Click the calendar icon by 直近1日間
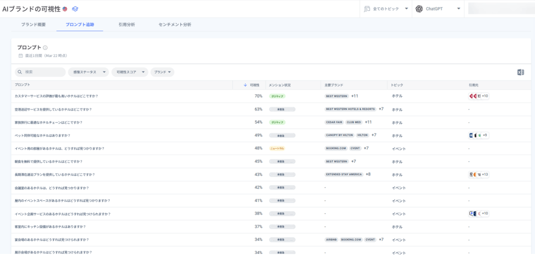Screen dimensions: 535x256 pos(20,55)
